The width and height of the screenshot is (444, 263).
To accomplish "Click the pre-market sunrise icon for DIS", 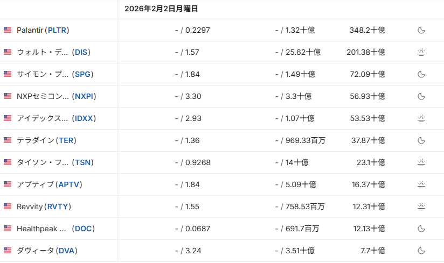I will [x=421, y=52].
